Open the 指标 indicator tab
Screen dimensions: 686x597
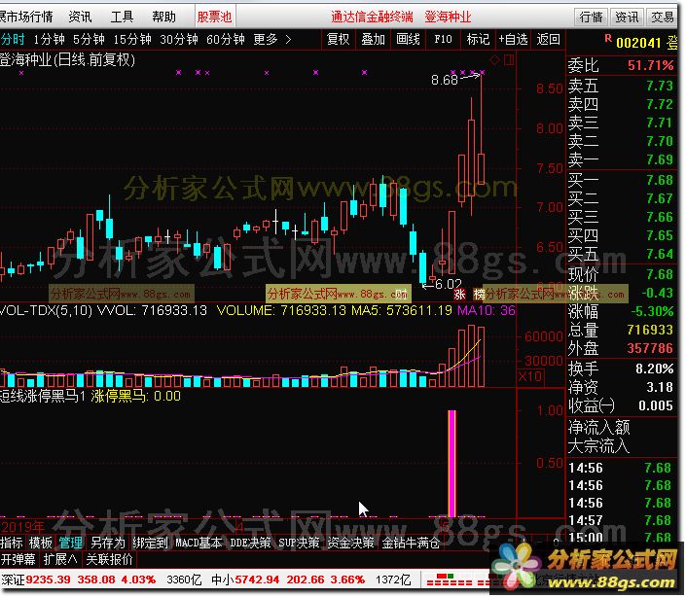point(12,543)
